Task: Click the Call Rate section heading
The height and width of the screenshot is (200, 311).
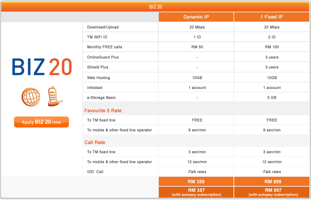Action: 95,142
